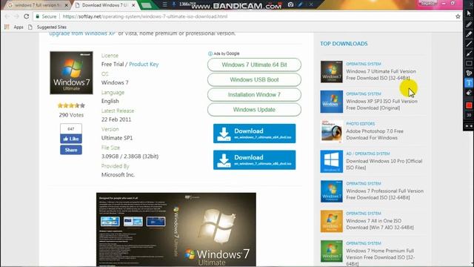Open 'Windows 7 Ultimate Full Version' top download
This screenshot has height=267, width=474.
(x=381, y=74)
